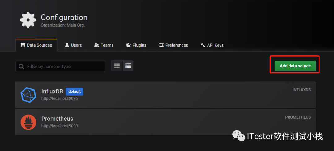
Task: Click the InfluxDB logo icon
Action: click(28, 95)
